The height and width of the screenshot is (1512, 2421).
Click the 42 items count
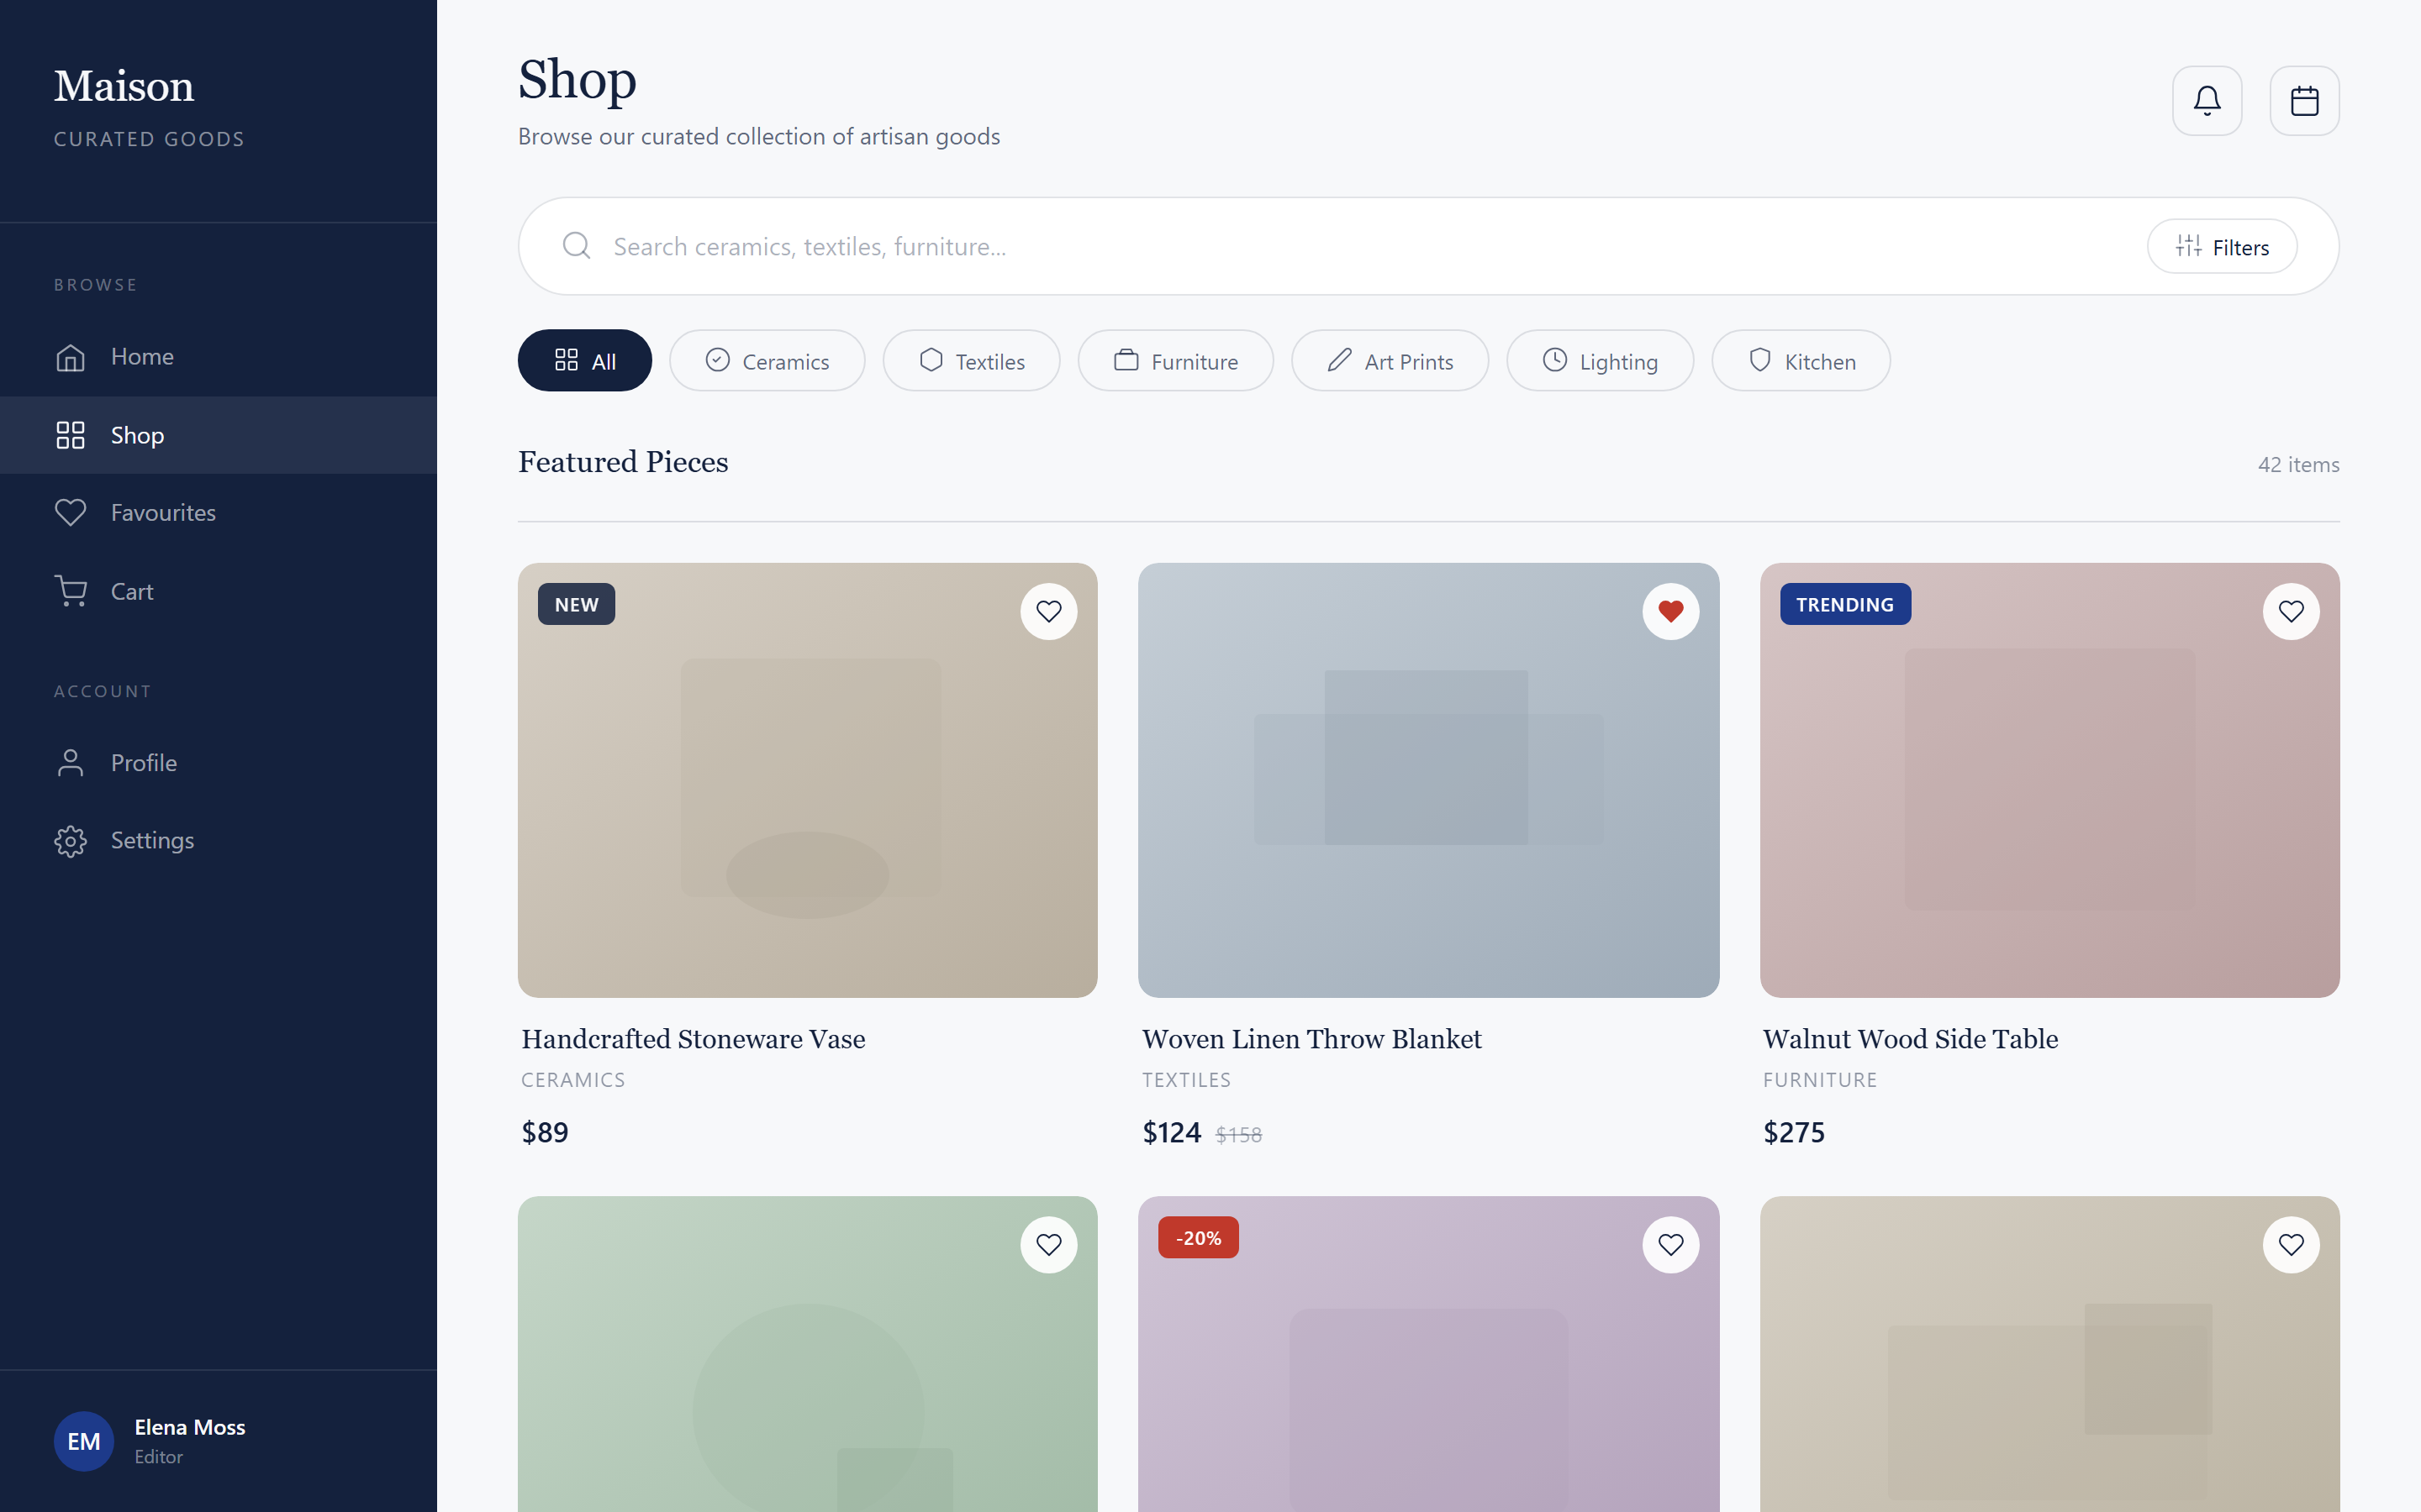[2298, 465]
